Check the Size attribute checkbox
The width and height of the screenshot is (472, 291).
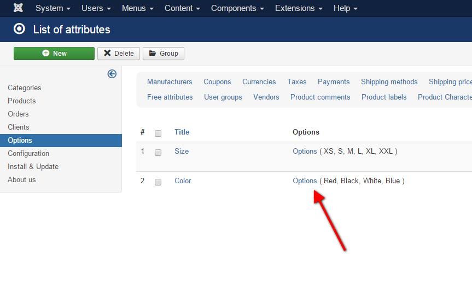coord(158,153)
